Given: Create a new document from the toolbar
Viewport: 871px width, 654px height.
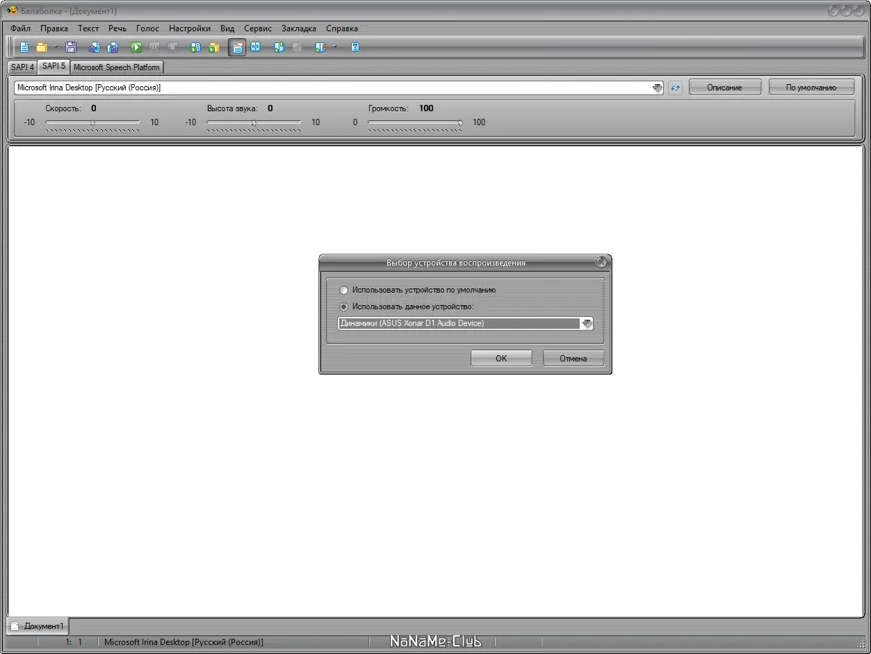Looking at the screenshot, I should (24, 47).
